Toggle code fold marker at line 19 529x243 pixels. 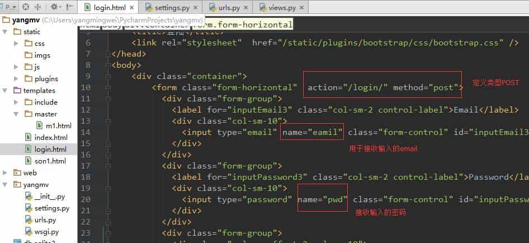[108, 188]
